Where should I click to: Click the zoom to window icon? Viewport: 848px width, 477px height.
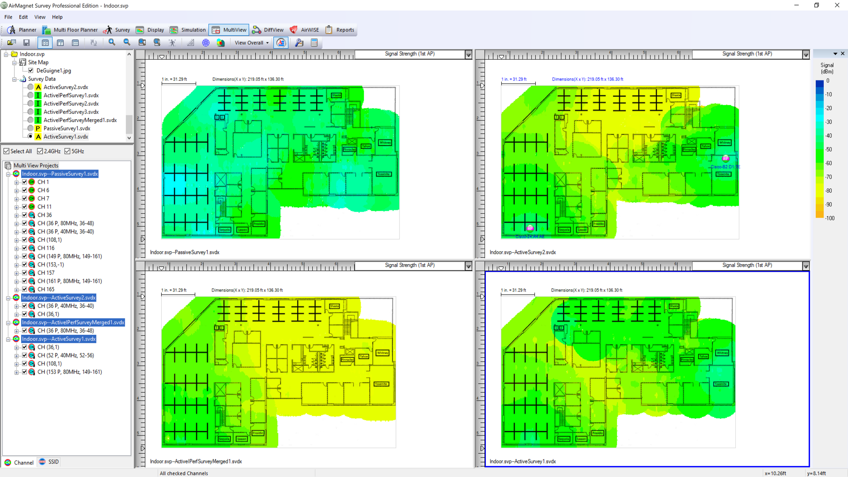[142, 42]
